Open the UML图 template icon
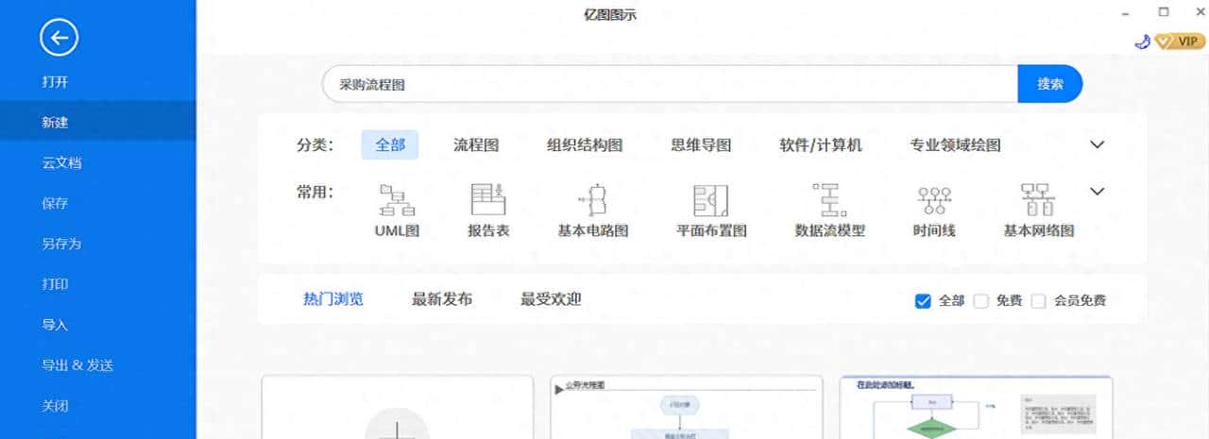 click(x=397, y=199)
